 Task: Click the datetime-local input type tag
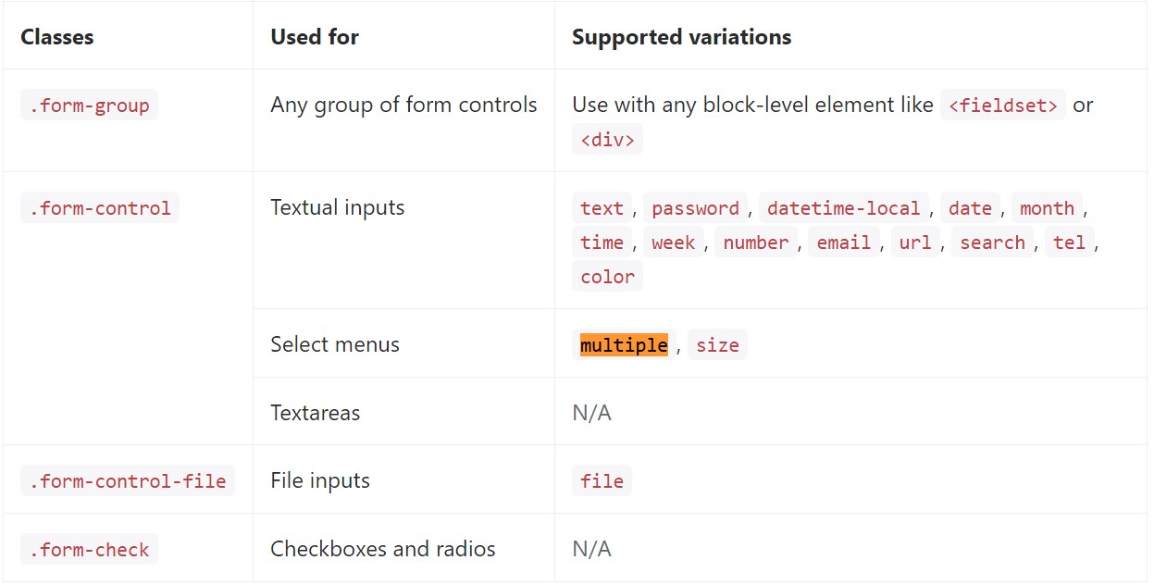(x=843, y=208)
